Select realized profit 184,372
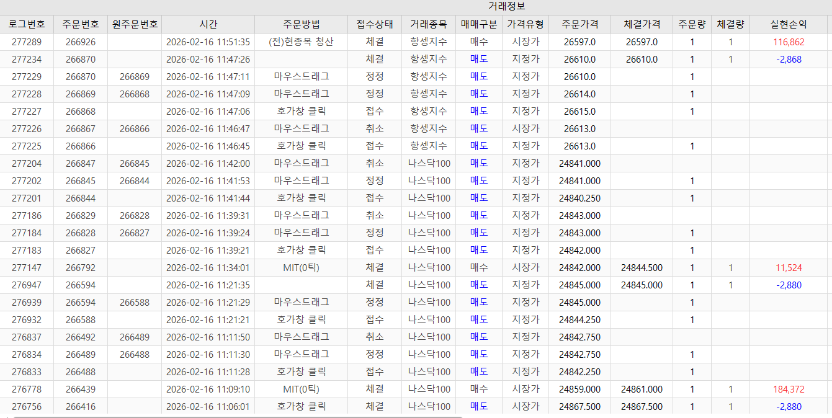Screen dimensions: 832x418 click(789, 389)
